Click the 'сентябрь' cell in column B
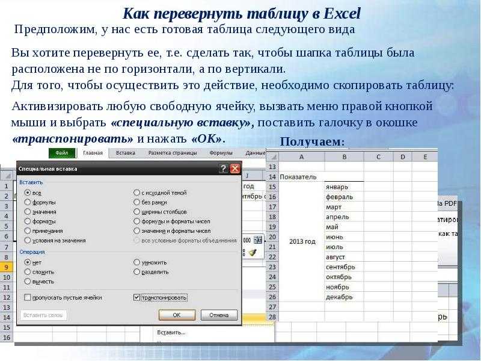Screen dimensions: 481x361 344,267
